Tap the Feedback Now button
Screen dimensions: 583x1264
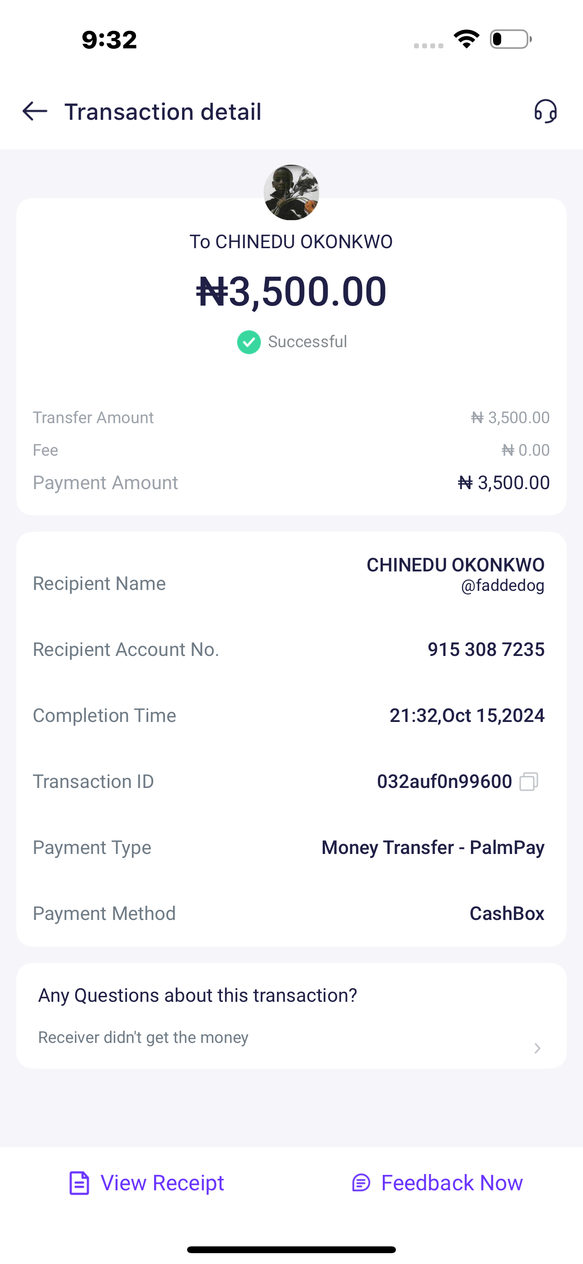[451, 1183]
